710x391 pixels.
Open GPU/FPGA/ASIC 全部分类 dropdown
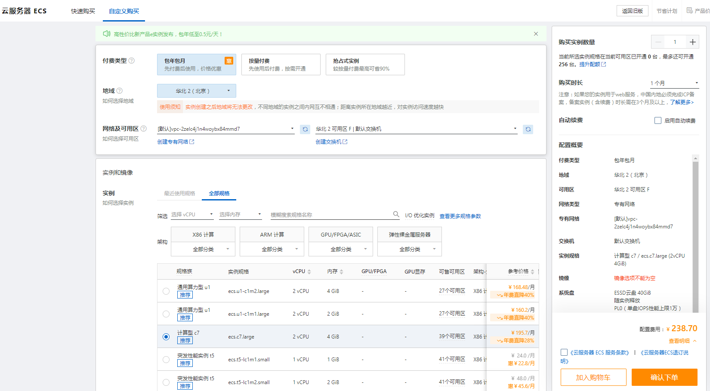(x=341, y=249)
